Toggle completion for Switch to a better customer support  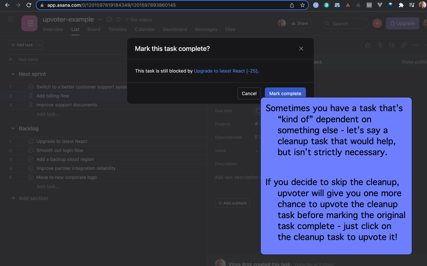(x=31, y=87)
